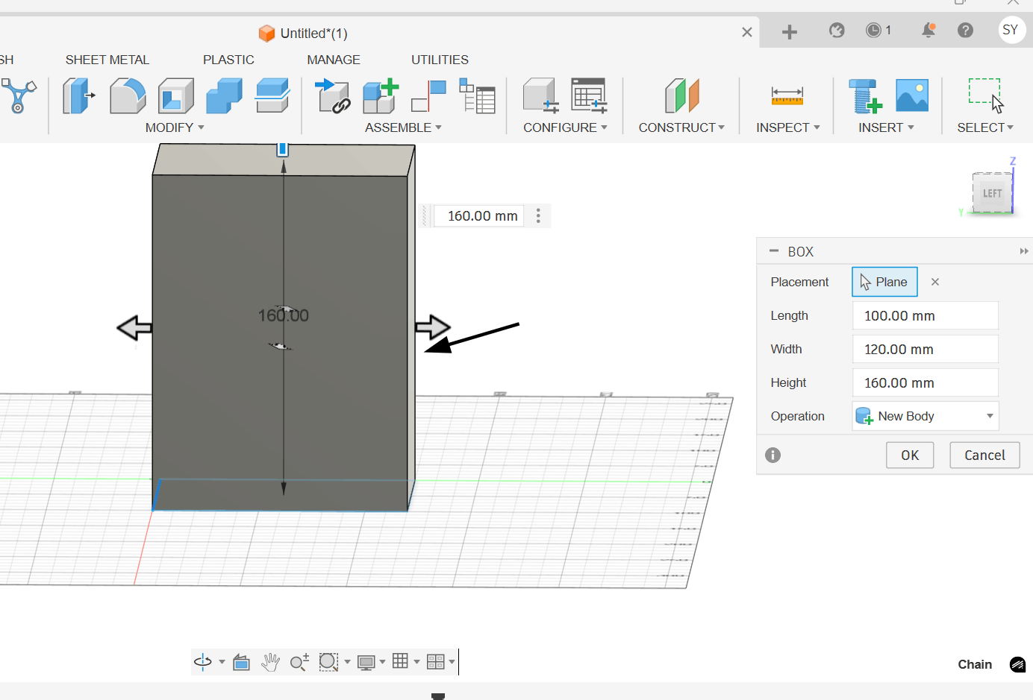This screenshot has height=700, width=1033.
Task: Expand the MODIFY dropdown menu
Action: pyautogui.click(x=175, y=127)
